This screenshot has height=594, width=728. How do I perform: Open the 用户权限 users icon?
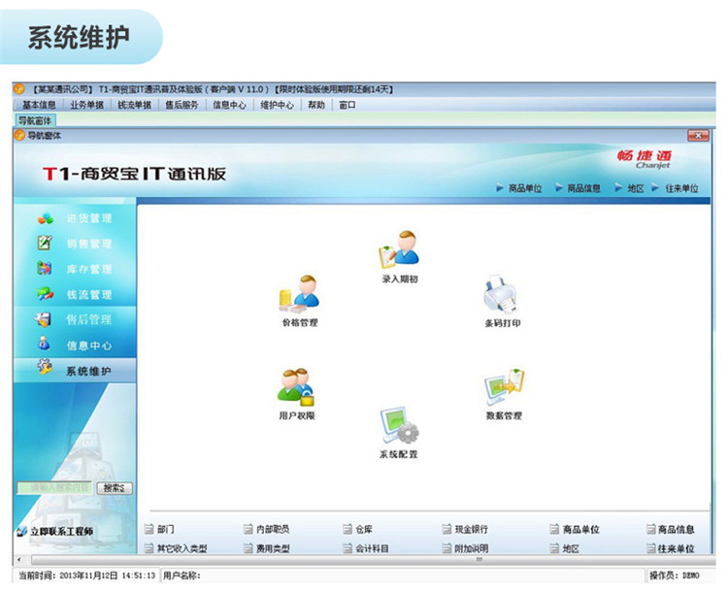tap(296, 387)
